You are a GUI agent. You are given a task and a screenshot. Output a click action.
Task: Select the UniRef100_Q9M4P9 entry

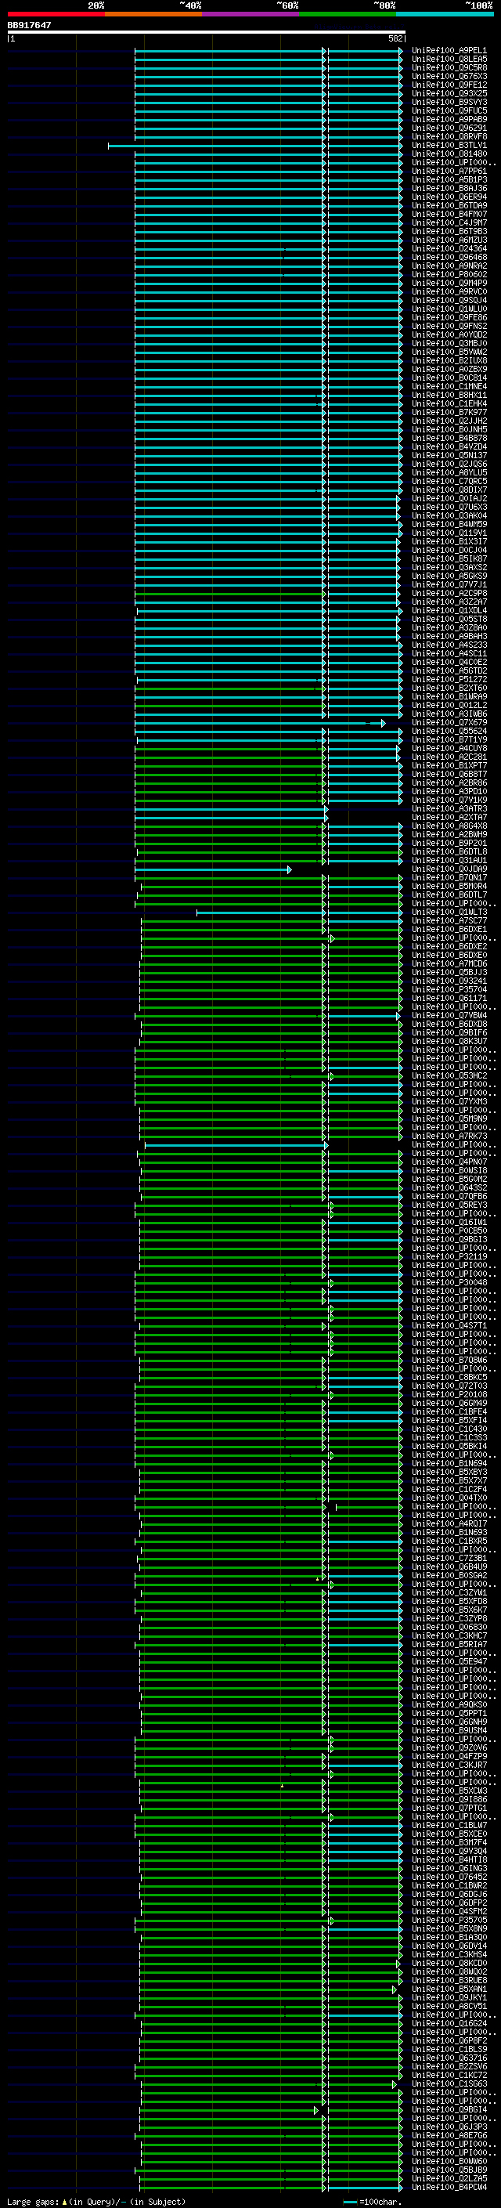pos(449,283)
